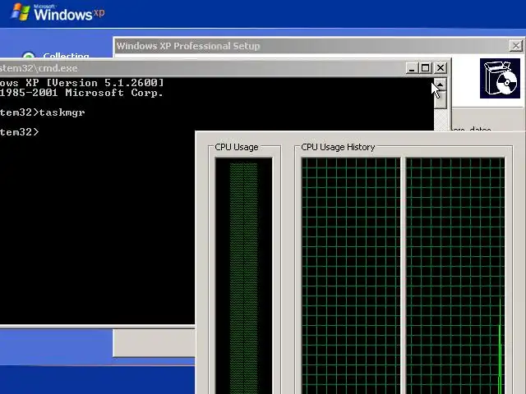
Task: Close the cmd.exe window
Action: (x=441, y=68)
